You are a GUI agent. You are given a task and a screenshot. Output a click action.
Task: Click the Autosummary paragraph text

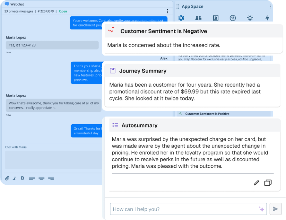click(190, 153)
